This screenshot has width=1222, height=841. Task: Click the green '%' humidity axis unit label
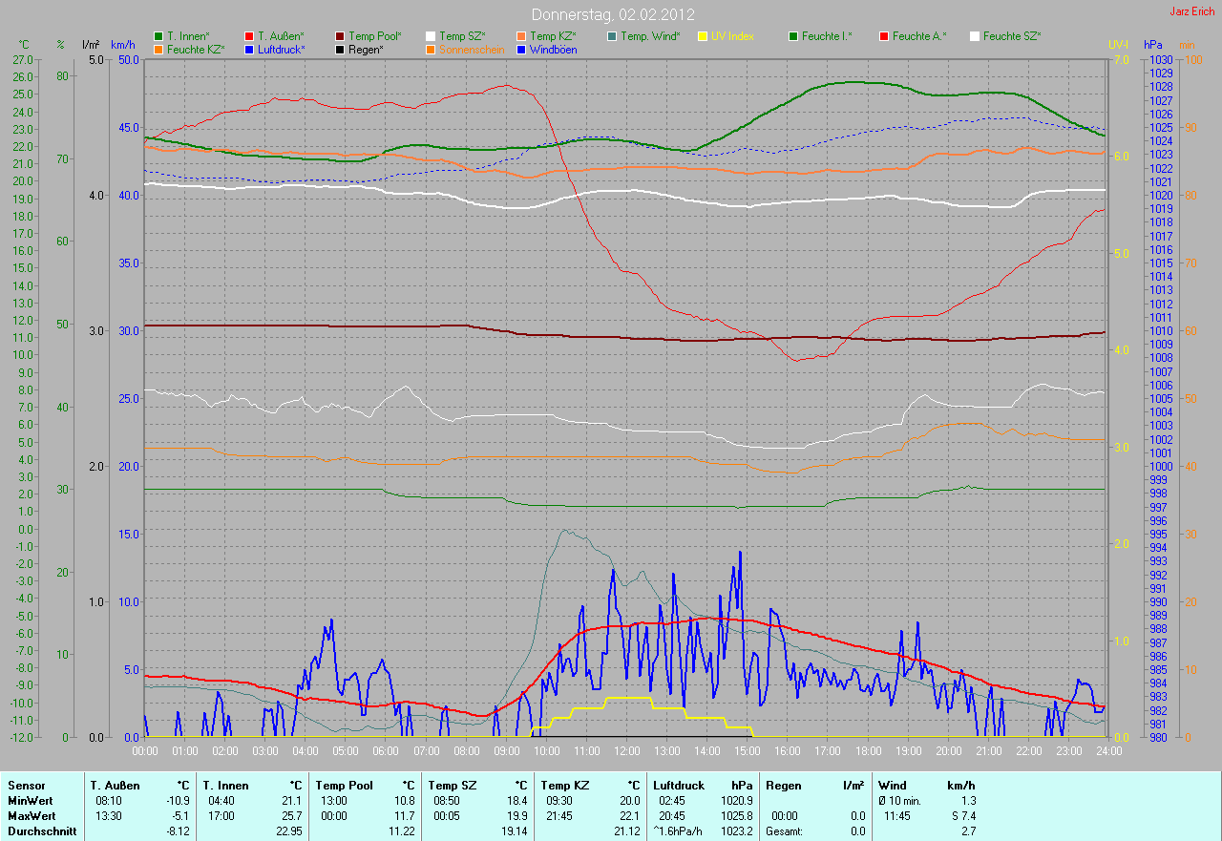(x=61, y=45)
